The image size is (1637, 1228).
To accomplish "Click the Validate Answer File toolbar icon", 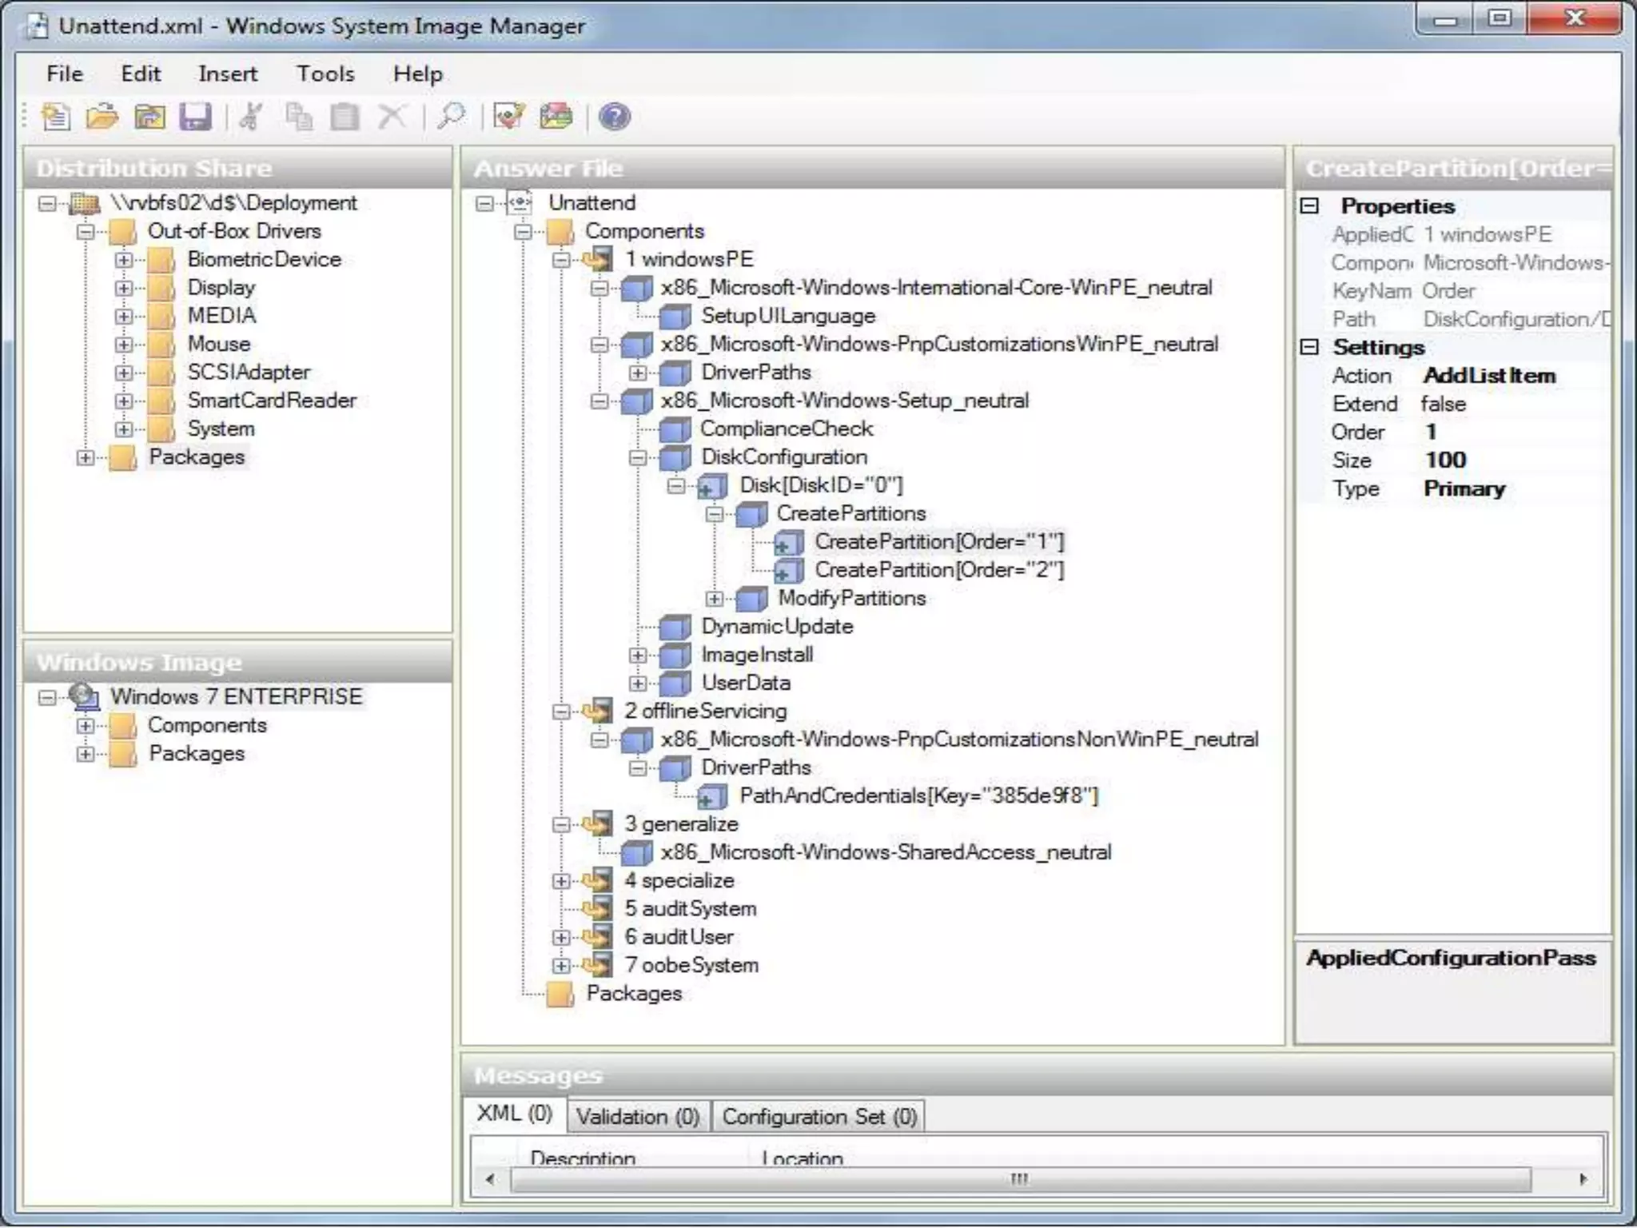I will (x=509, y=117).
